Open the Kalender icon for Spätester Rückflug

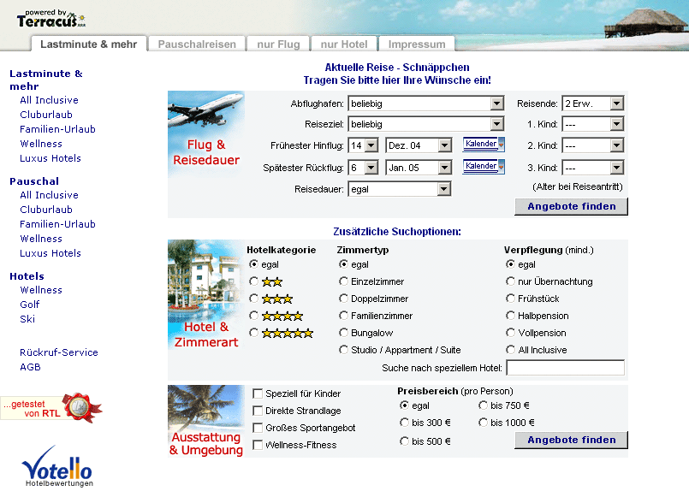[x=484, y=166]
